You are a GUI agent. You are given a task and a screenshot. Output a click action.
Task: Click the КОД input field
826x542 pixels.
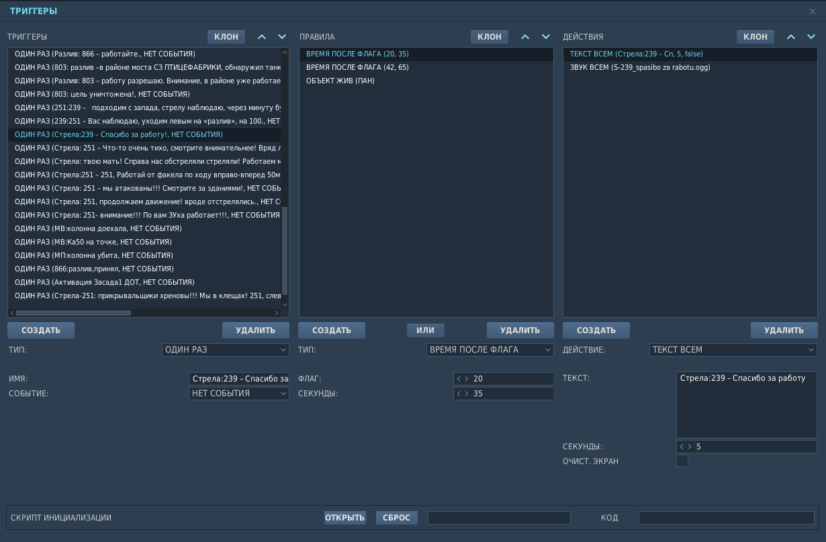click(727, 518)
